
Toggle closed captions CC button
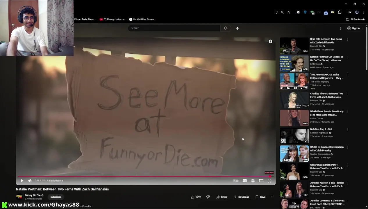[245, 181]
